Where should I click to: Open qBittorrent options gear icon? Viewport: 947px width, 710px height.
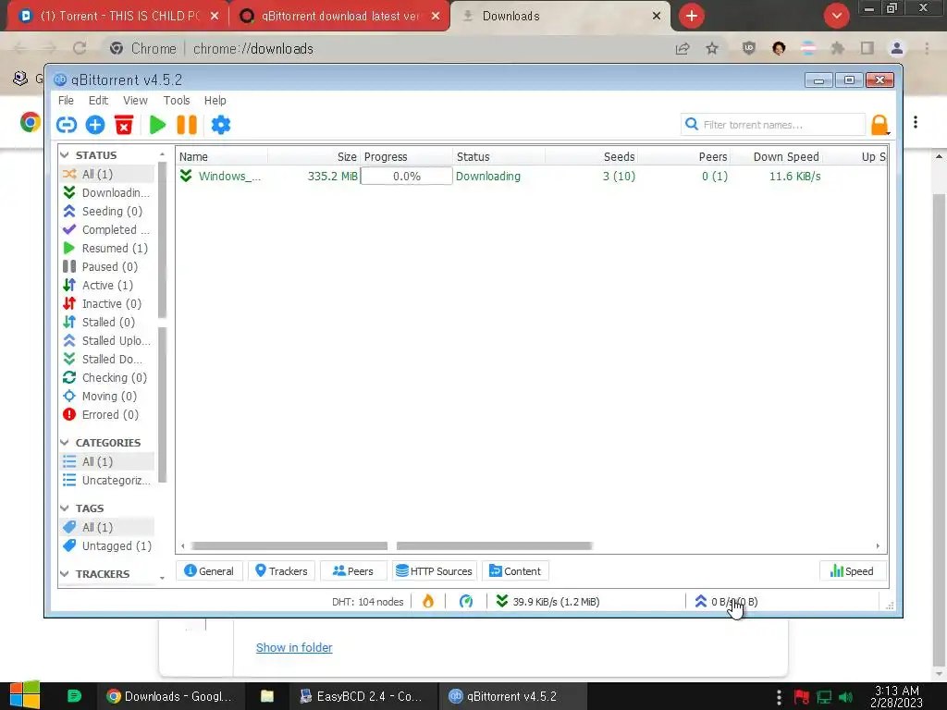pos(220,125)
